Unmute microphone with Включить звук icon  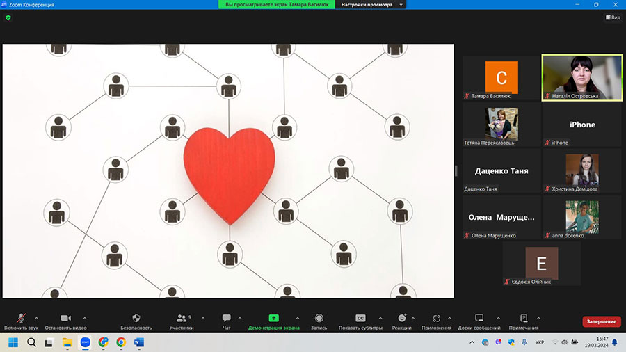[20, 319]
